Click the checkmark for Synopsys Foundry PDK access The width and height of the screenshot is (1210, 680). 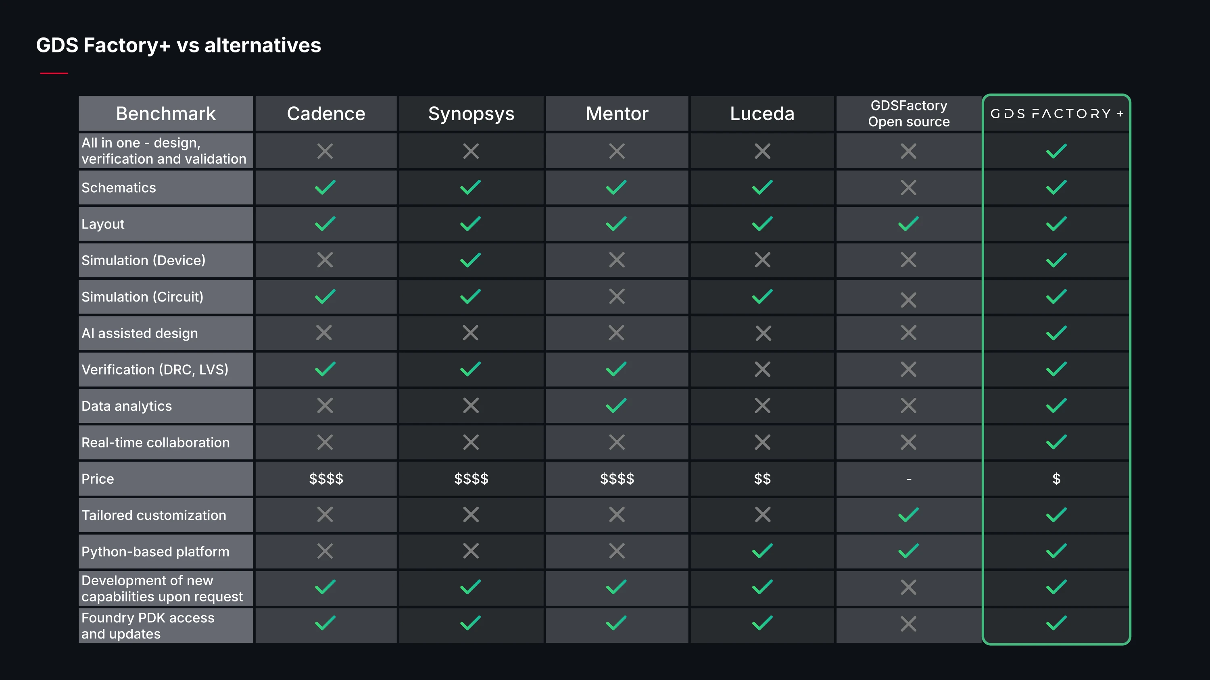[x=470, y=623]
